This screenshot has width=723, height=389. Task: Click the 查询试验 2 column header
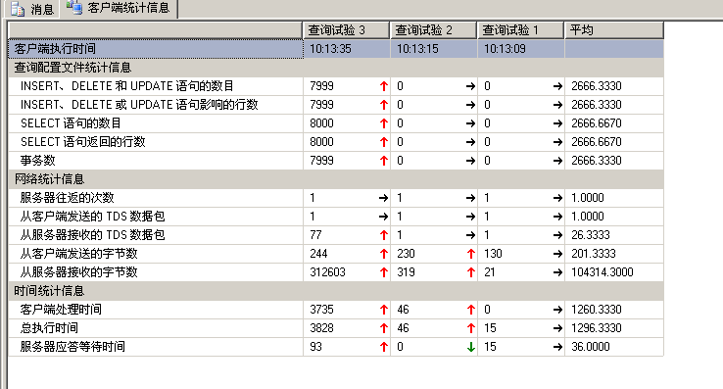433,30
